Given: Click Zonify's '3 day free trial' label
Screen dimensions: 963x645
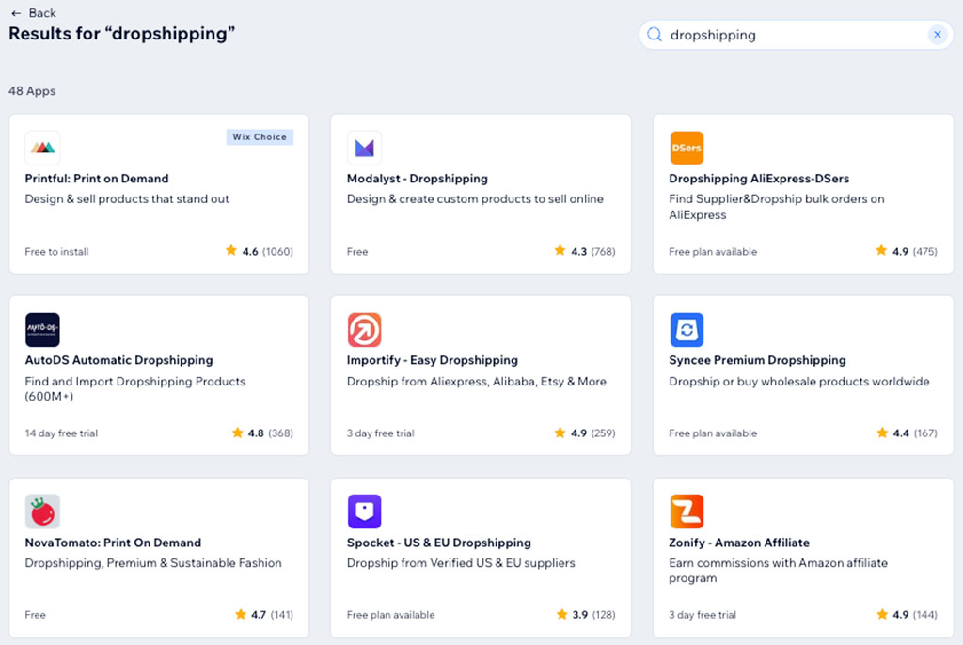Looking at the screenshot, I should point(703,615).
